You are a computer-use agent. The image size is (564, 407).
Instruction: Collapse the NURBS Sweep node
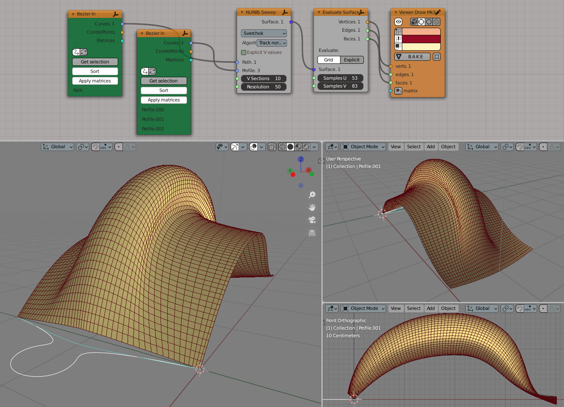click(x=242, y=12)
